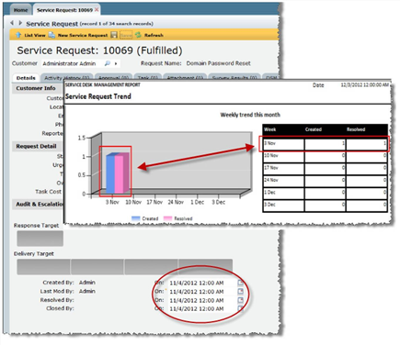The image size is (400, 345).
Task: Switch to the Home tab
Action: tap(20, 10)
